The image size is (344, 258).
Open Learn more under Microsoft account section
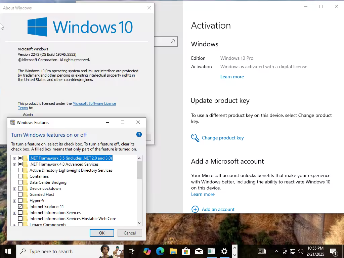point(203,194)
